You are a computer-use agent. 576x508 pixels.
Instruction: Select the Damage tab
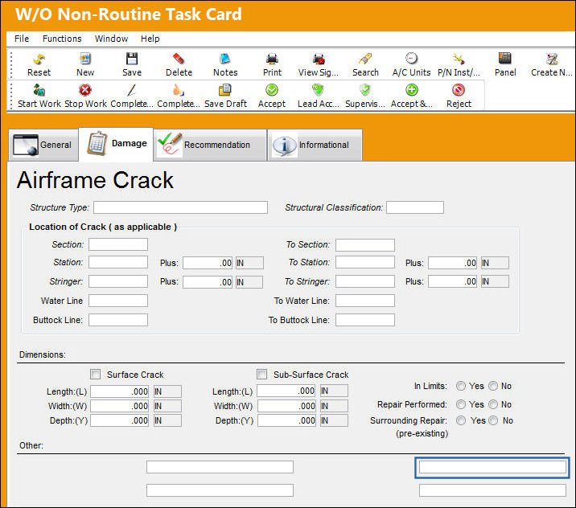[116, 144]
